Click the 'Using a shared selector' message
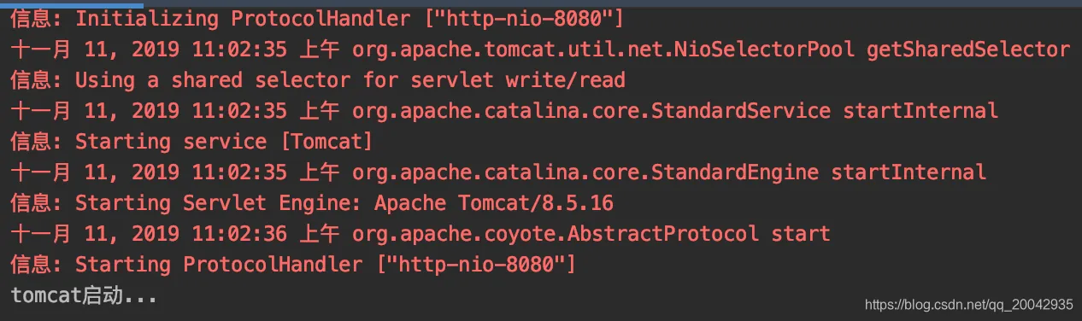This screenshot has width=1082, height=321. point(350,79)
